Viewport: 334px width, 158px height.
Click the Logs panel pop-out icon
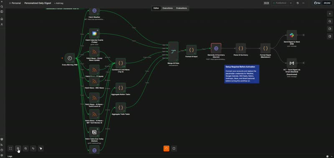(x=327, y=156)
